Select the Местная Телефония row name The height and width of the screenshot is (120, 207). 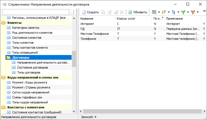click(95, 34)
